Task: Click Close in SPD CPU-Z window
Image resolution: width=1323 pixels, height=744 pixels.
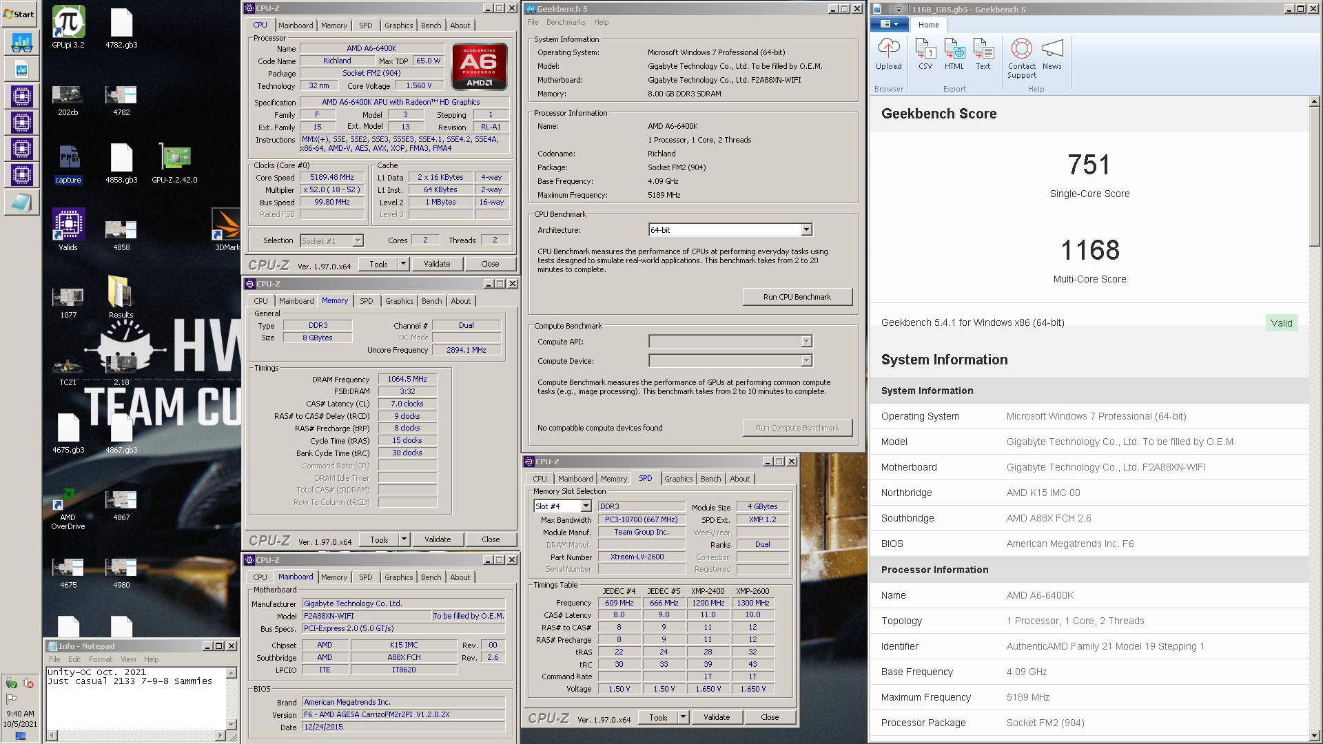Action: click(770, 717)
